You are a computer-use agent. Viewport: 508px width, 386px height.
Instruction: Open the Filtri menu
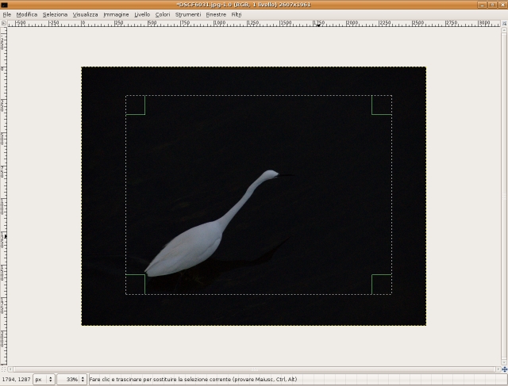(x=237, y=14)
